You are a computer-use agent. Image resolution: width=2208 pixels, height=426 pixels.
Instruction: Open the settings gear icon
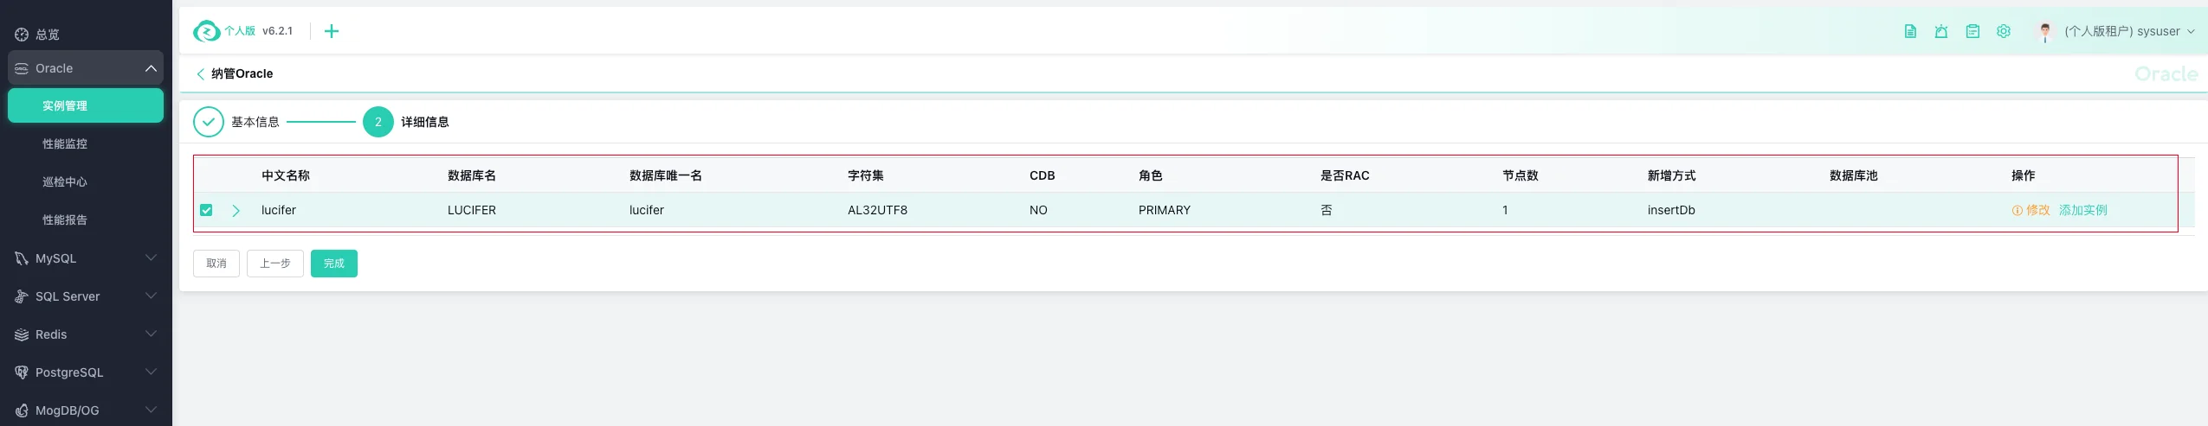[2004, 32]
